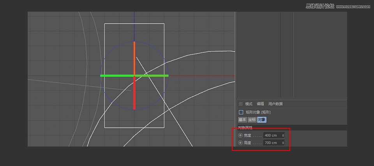Toggle the keyframe dot next to 宽度

(240, 135)
